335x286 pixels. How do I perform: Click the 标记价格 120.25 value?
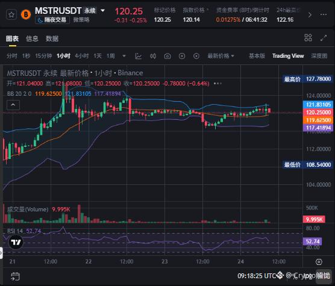click(x=162, y=20)
